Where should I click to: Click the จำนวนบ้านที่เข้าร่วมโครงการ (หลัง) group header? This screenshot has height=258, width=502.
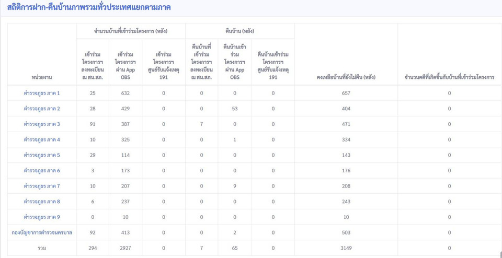click(x=130, y=31)
